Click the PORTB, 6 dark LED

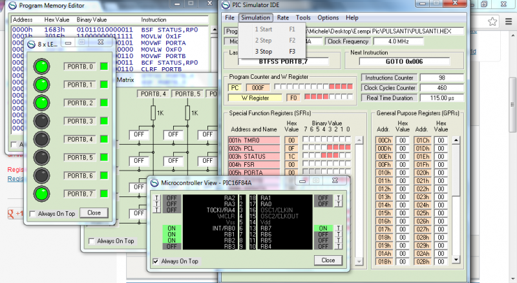41,176
